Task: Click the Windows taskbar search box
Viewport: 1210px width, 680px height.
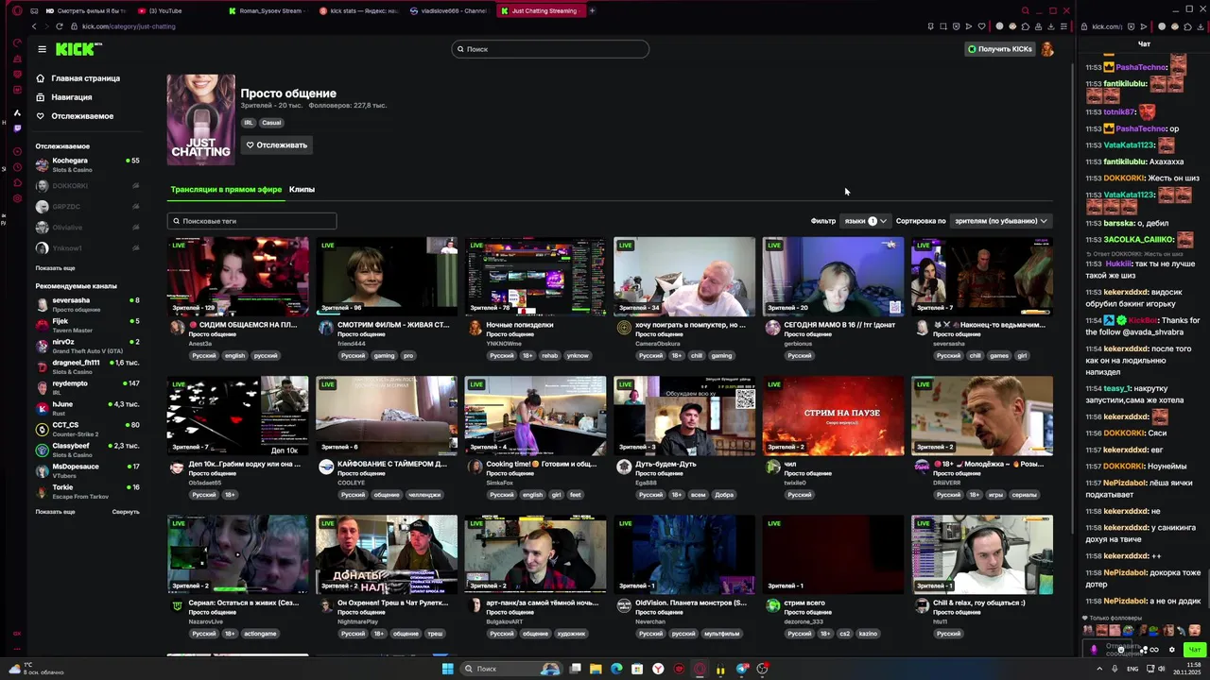Action: (x=510, y=669)
